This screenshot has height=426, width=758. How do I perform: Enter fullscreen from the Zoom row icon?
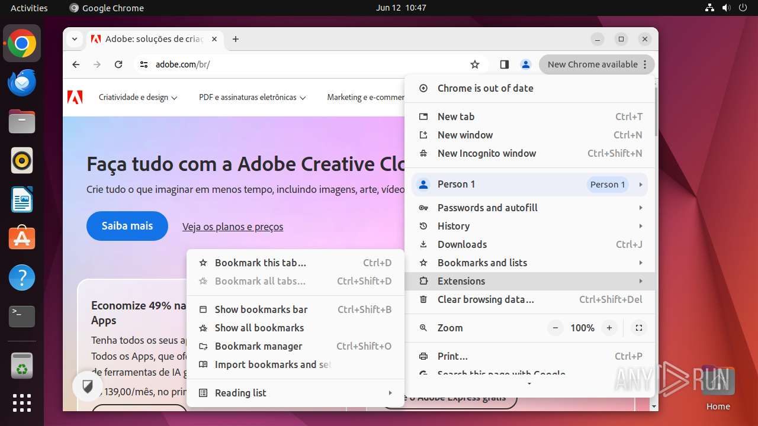coord(638,328)
